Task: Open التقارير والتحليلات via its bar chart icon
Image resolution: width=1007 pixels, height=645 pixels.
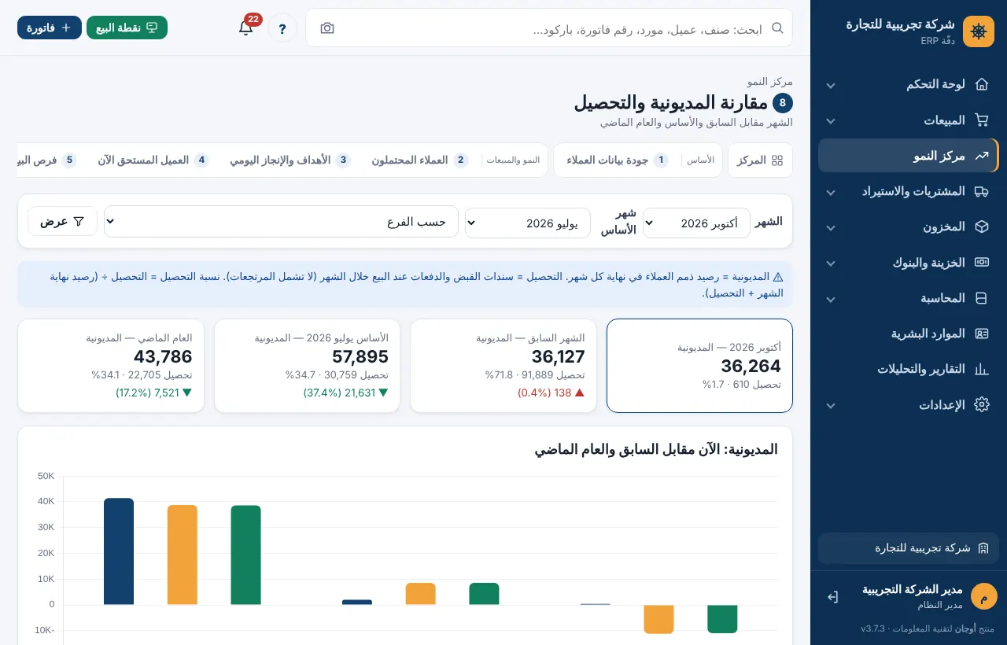Action: pos(981,369)
